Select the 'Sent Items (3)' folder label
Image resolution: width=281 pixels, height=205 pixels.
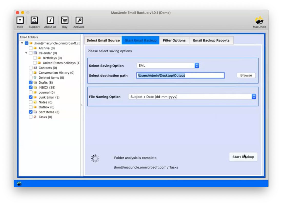(49, 112)
